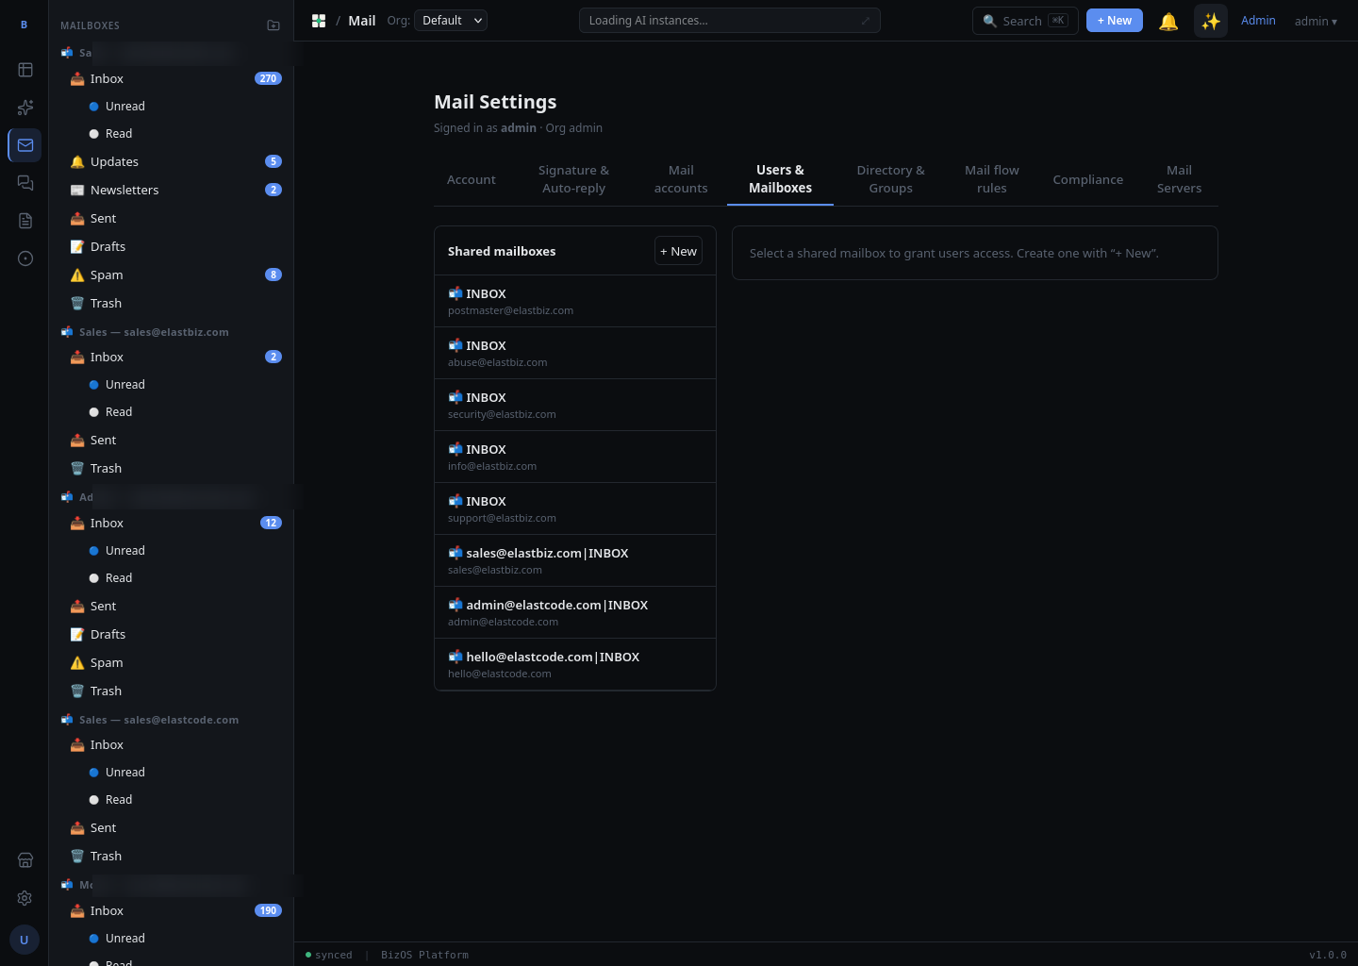
Task: Select postmaster@elastbiz.com shared mailbox
Action: (575, 301)
